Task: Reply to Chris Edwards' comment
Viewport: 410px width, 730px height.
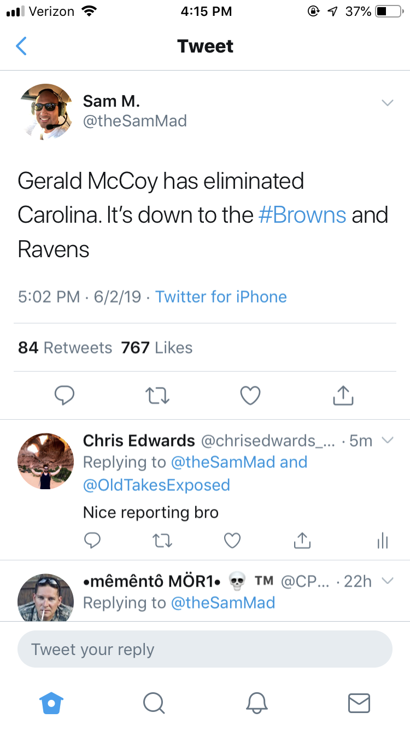Action: coord(92,541)
